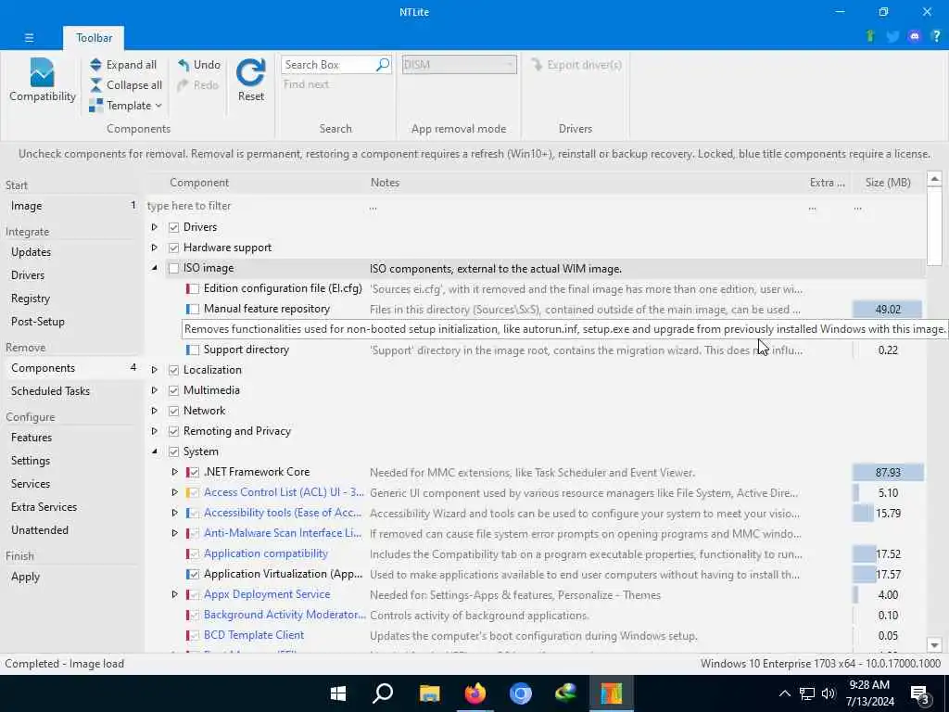Viewport: 949px width, 712px height.
Task: Expand the Hardware support node
Action: coord(155,248)
